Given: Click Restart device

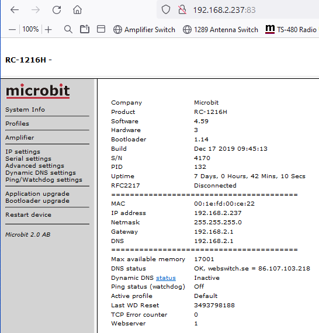Looking at the screenshot, I should click(28, 215).
